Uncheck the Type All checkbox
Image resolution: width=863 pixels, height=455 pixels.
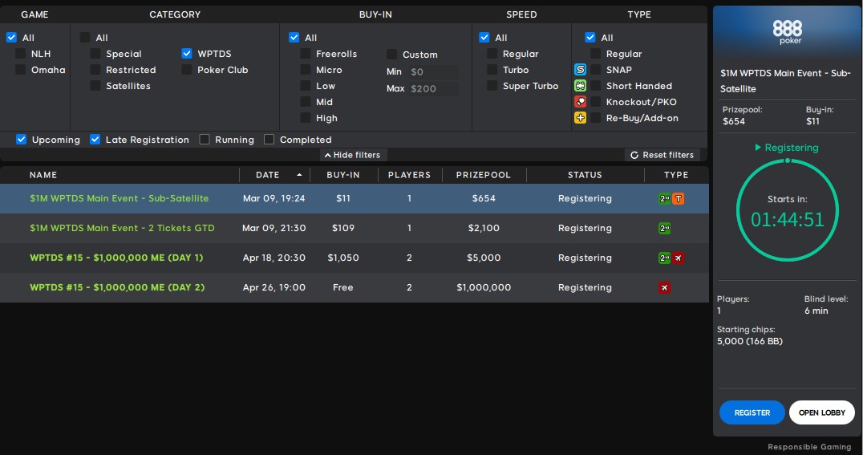tap(590, 38)
